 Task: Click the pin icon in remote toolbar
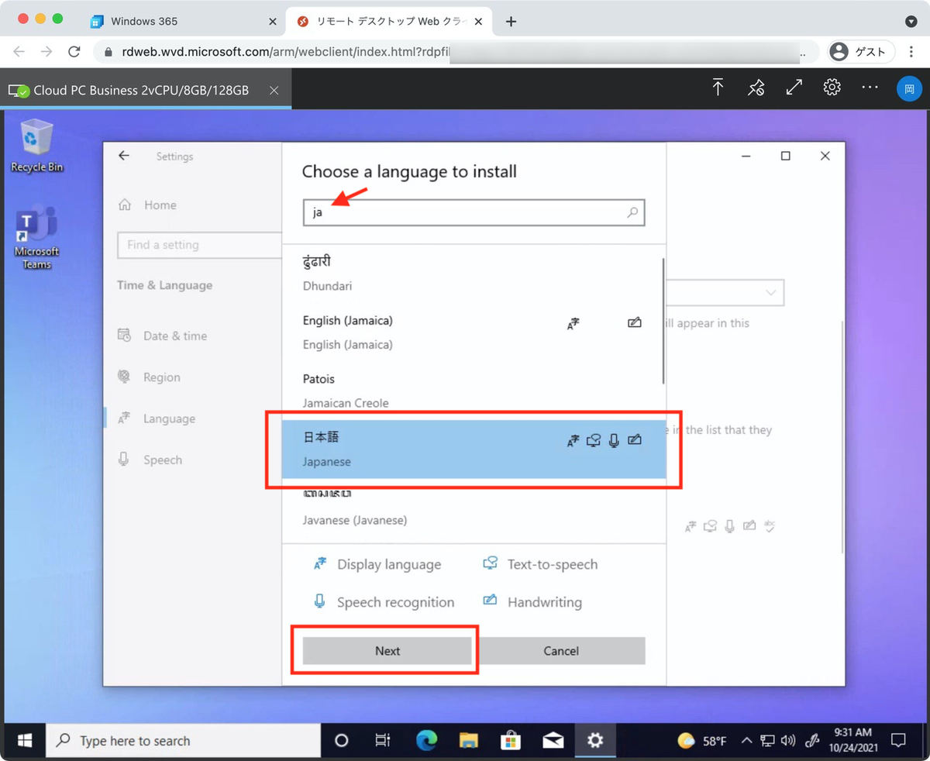point(756,88)
